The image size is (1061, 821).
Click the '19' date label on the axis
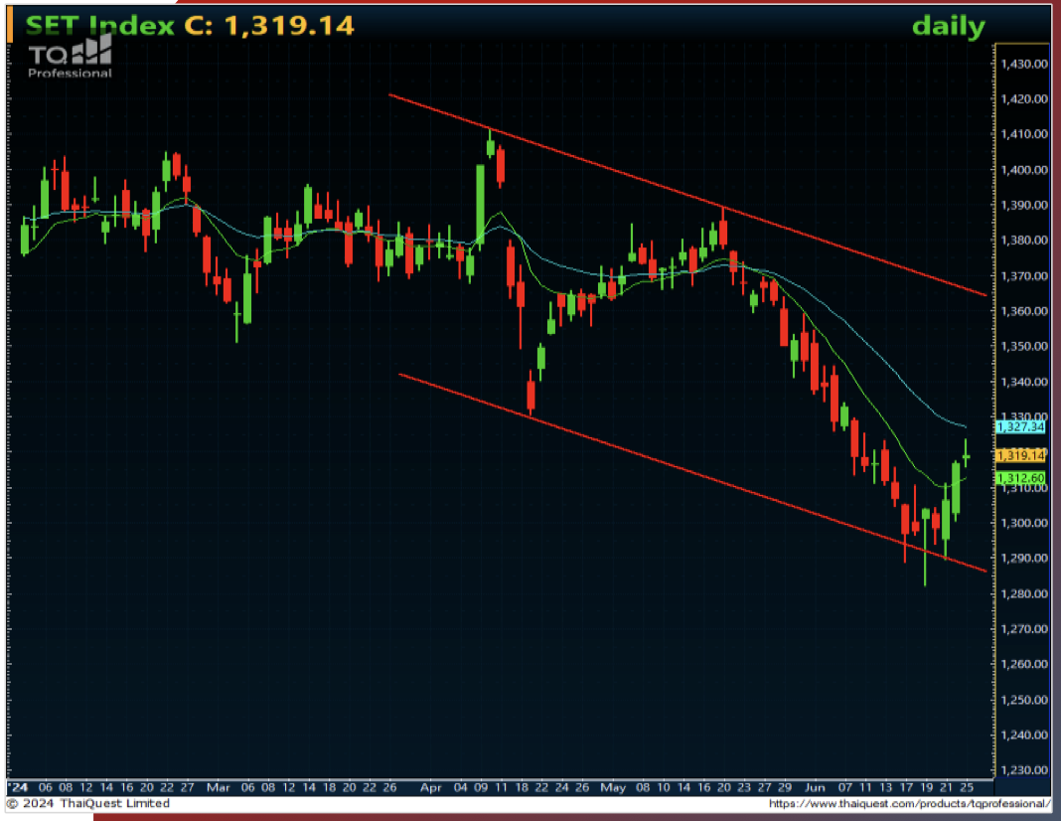(926, 787)
